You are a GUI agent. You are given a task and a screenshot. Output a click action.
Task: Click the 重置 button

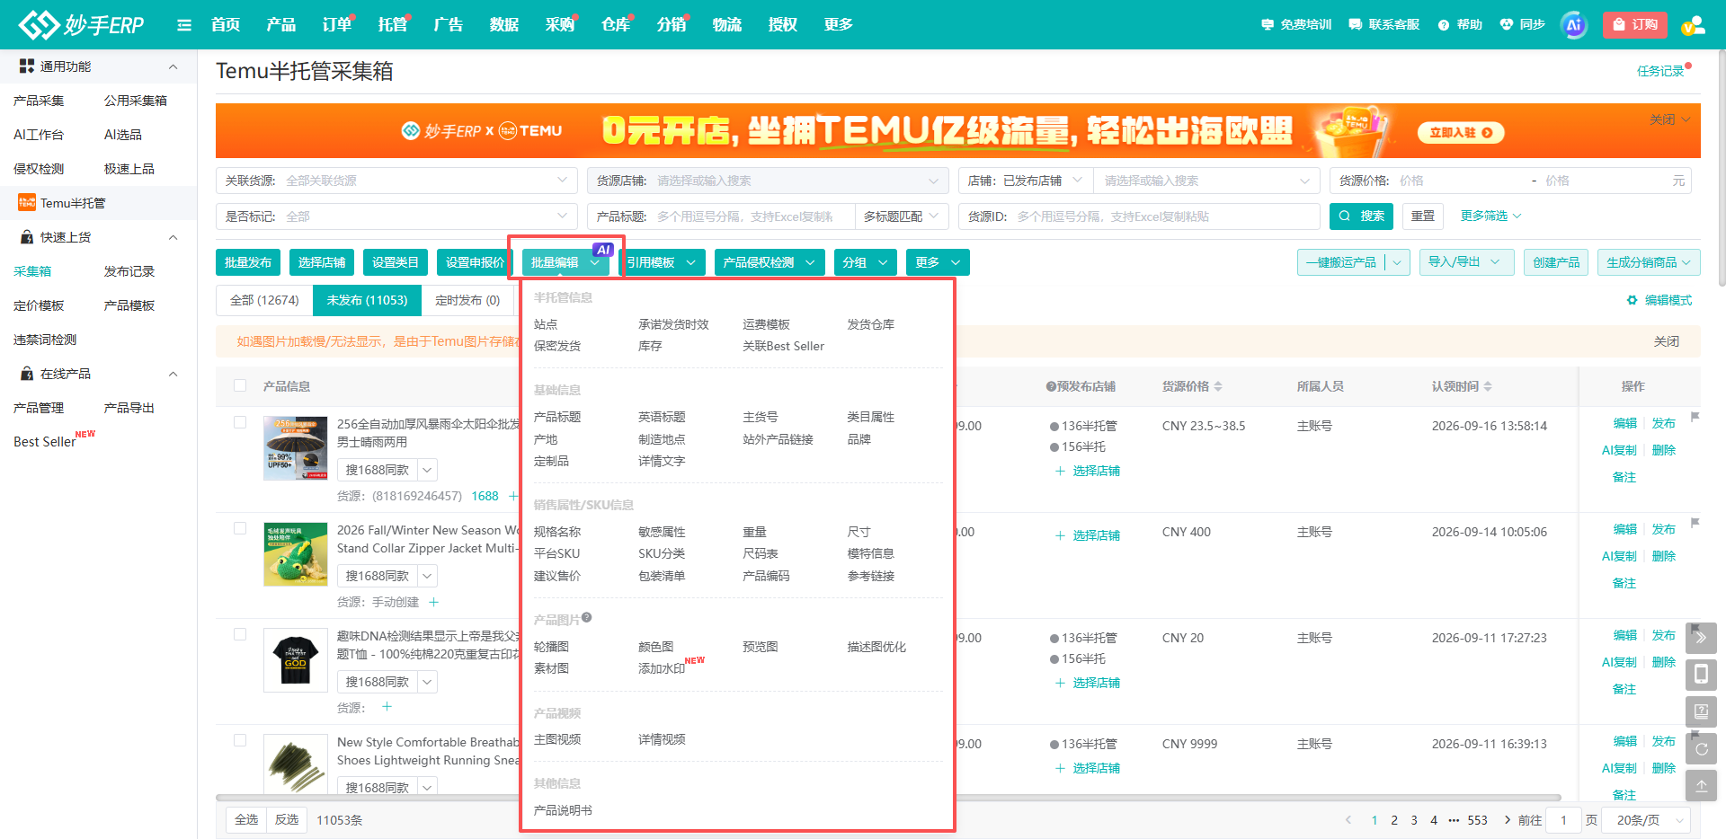point(1423,216)
